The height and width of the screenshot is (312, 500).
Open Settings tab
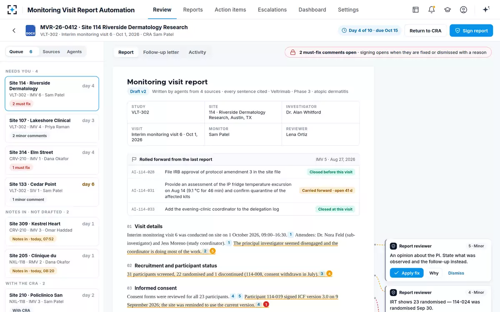tap(348, 10)
